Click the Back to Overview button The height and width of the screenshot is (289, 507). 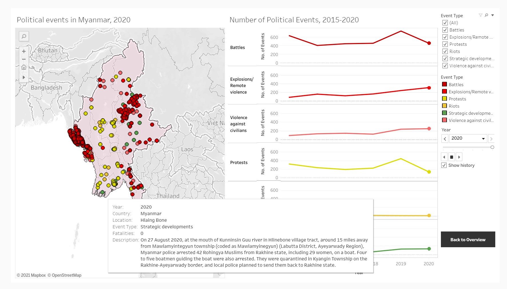tap(468, 239)
